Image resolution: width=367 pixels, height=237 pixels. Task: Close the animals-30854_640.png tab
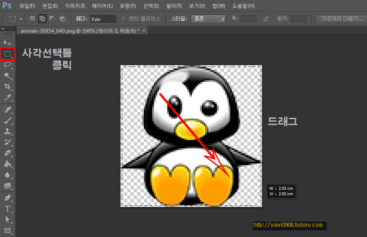coord(144,30)
